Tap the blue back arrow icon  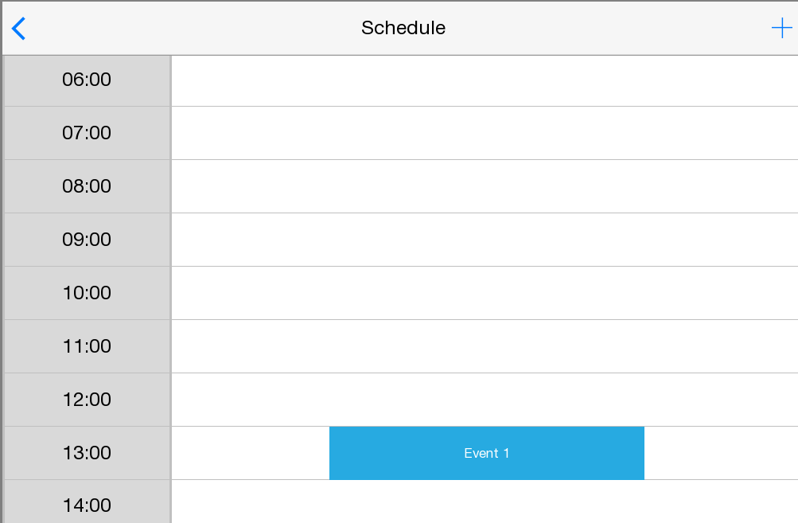pyautogui.click(x=19, y=29)
